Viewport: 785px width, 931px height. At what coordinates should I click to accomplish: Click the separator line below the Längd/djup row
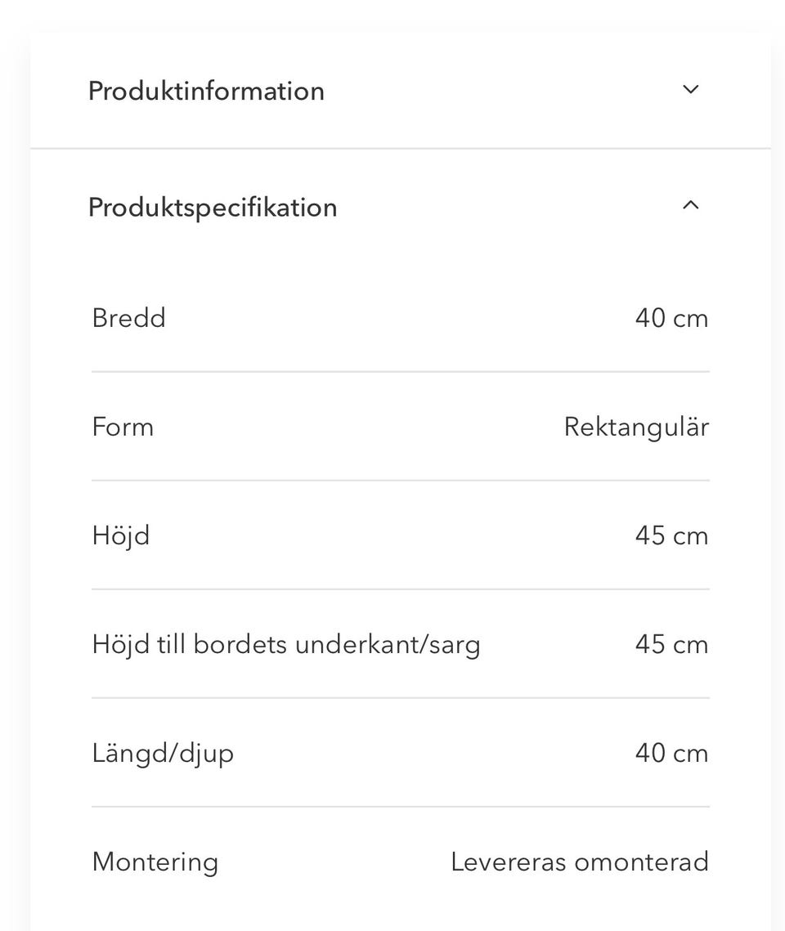point(401,807)
